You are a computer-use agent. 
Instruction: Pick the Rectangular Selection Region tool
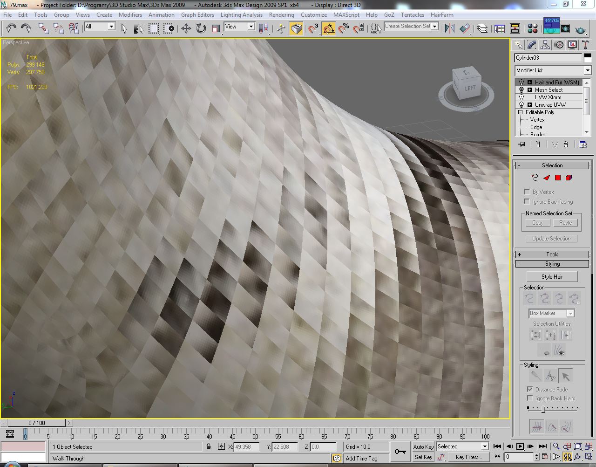153,28
